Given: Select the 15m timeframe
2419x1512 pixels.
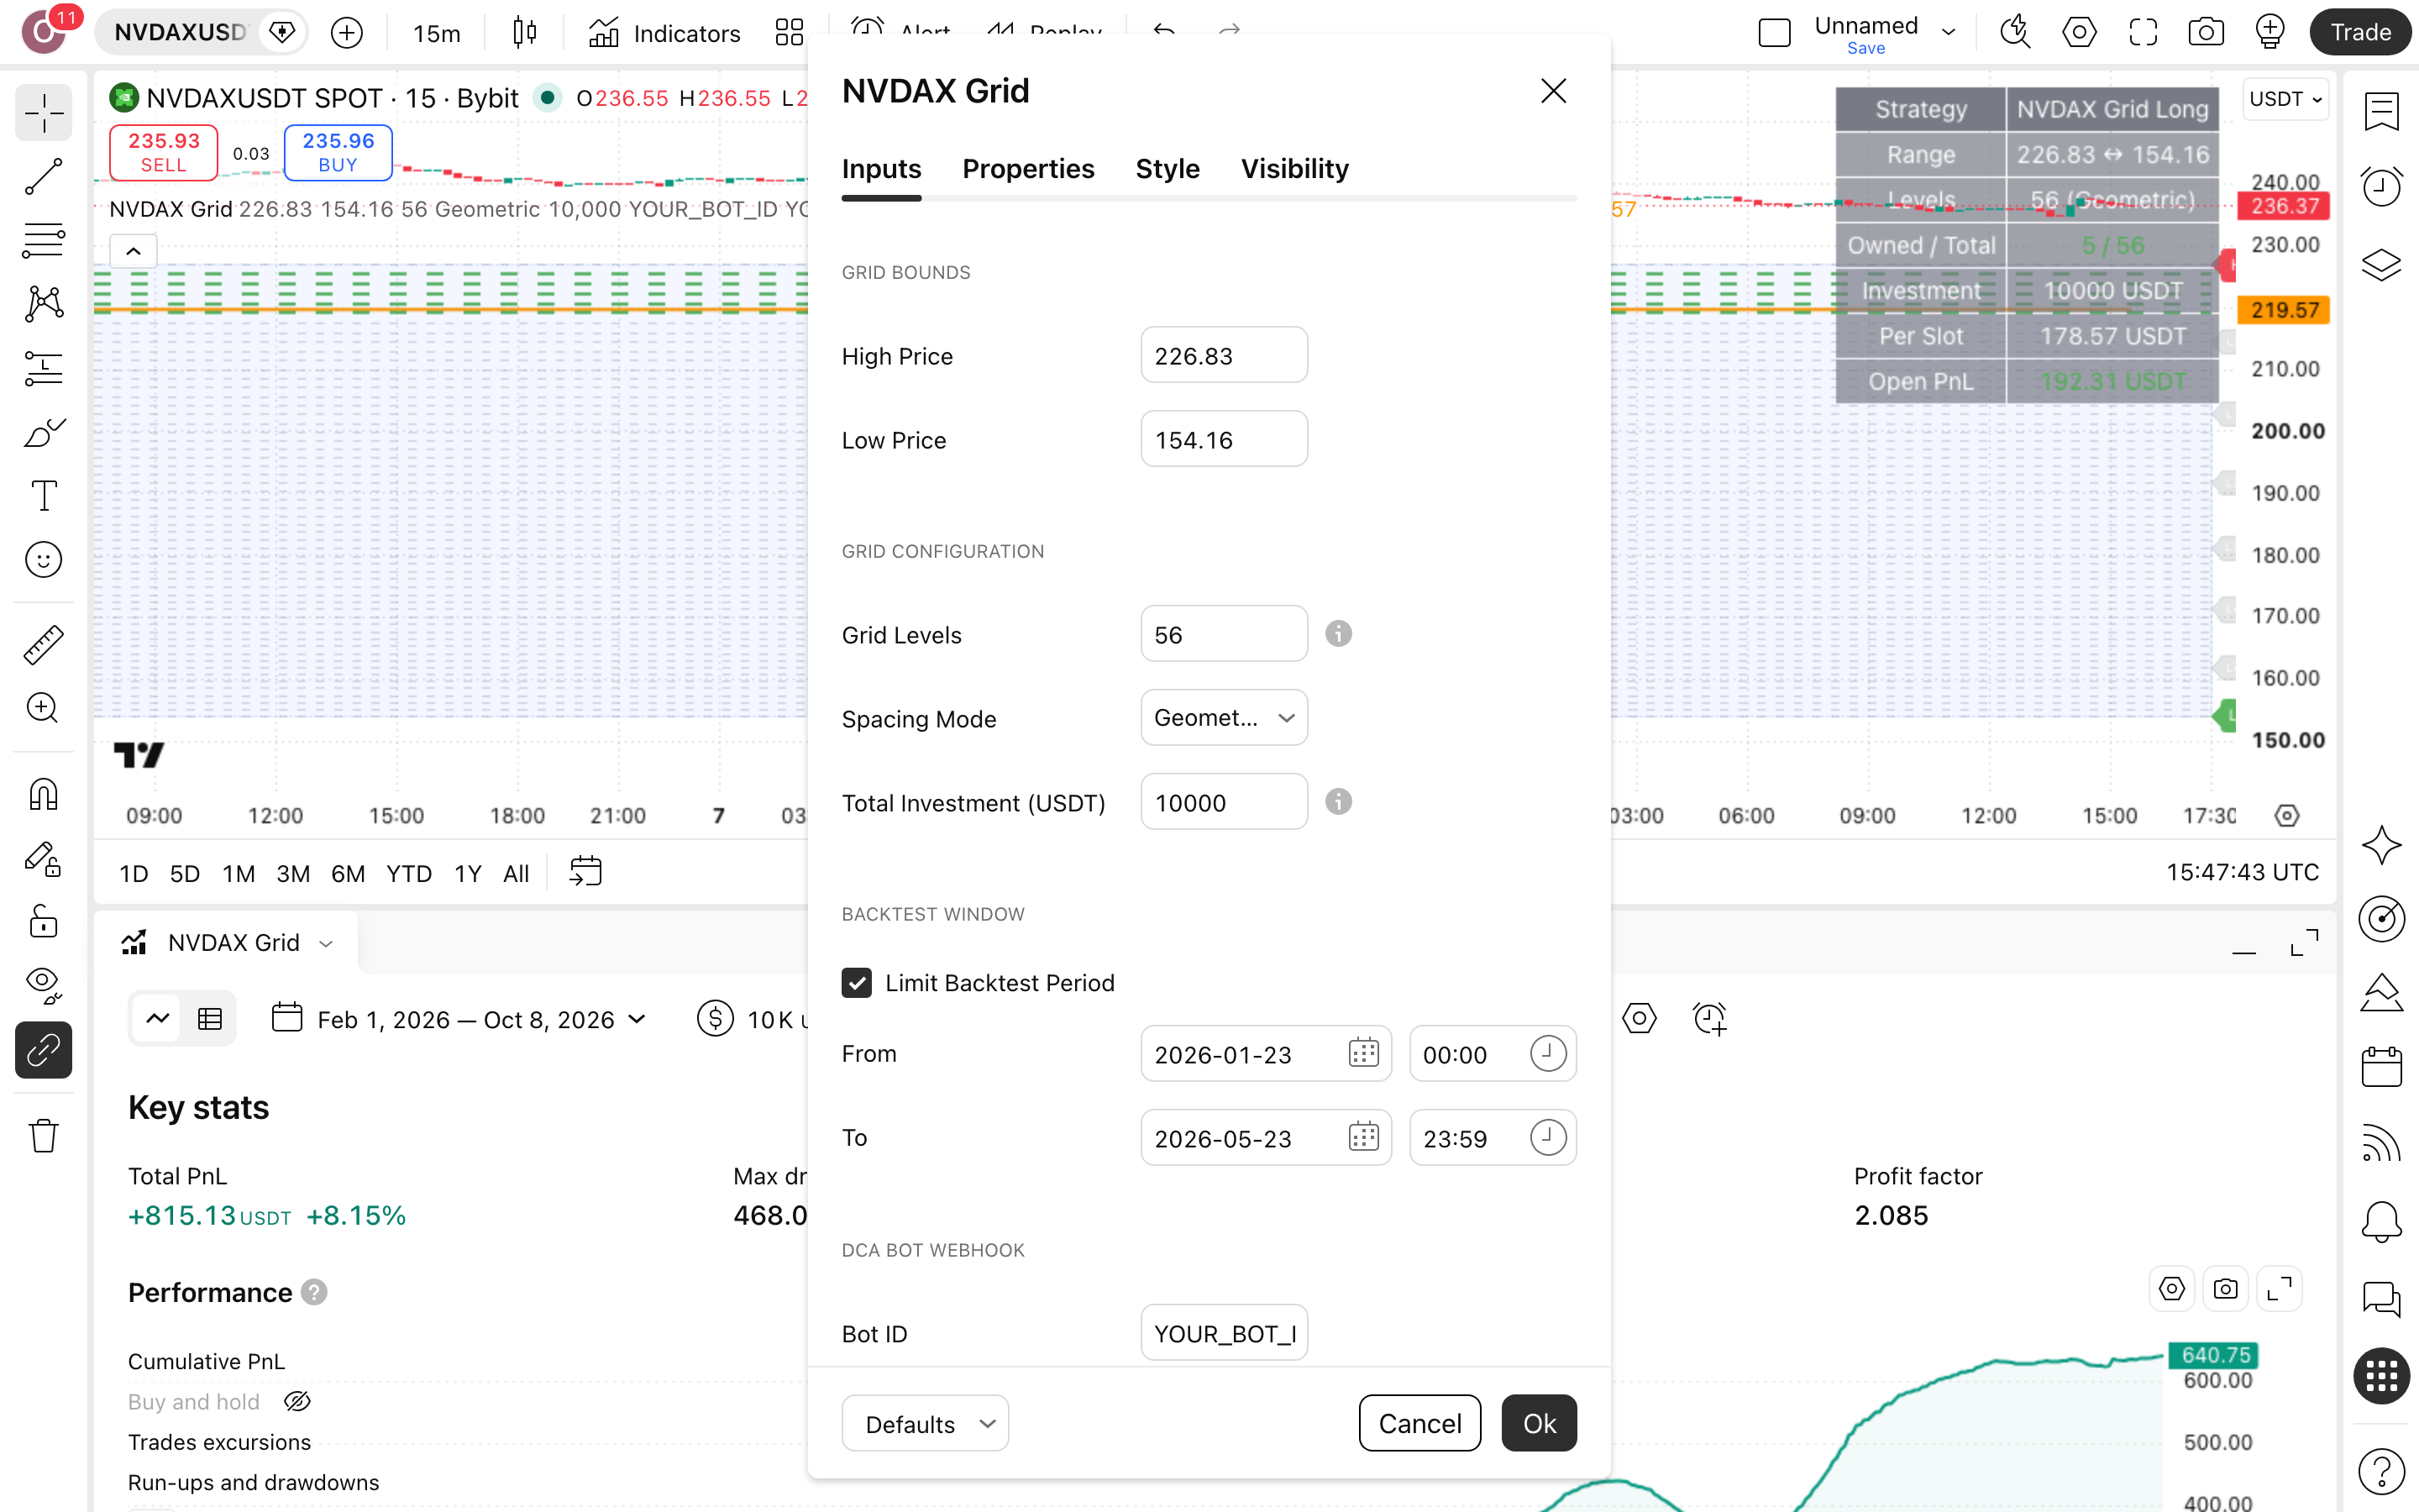Looking at the screenshot, I should coord(437,33).
